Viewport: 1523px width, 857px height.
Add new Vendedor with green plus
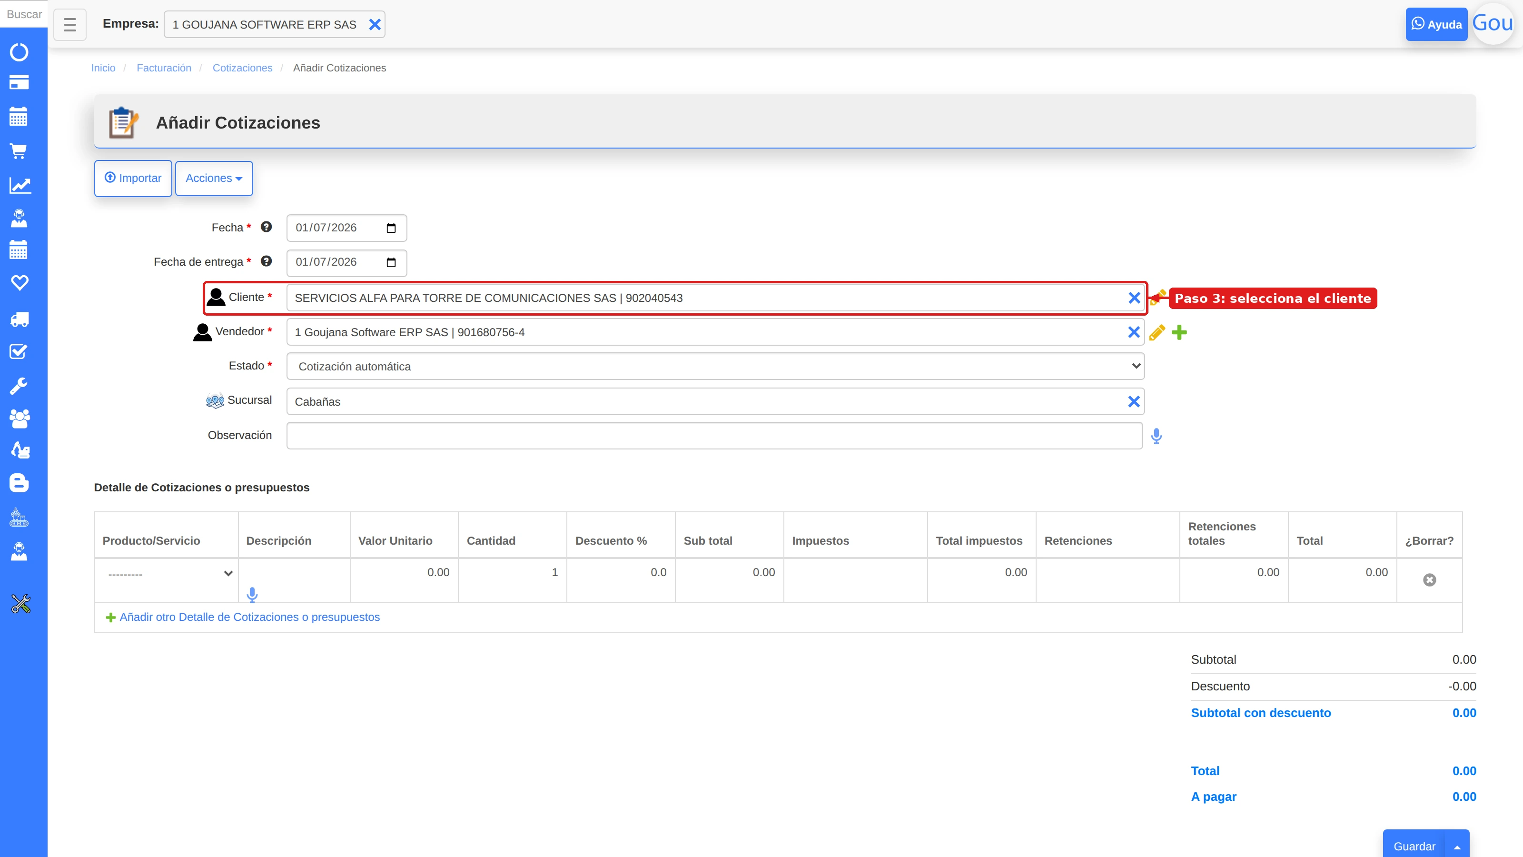(1179, 332)
